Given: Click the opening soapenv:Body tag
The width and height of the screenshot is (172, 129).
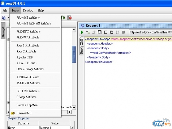Looking at the screenshot, I should [98, 48].
